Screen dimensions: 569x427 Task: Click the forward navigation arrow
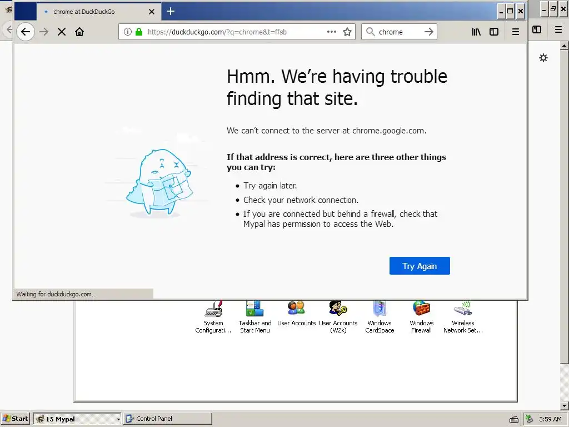(44, 32)
